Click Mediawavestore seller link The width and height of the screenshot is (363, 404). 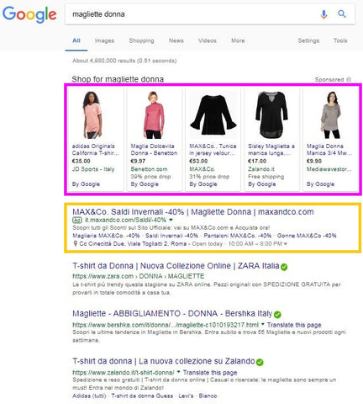(329, 169)
